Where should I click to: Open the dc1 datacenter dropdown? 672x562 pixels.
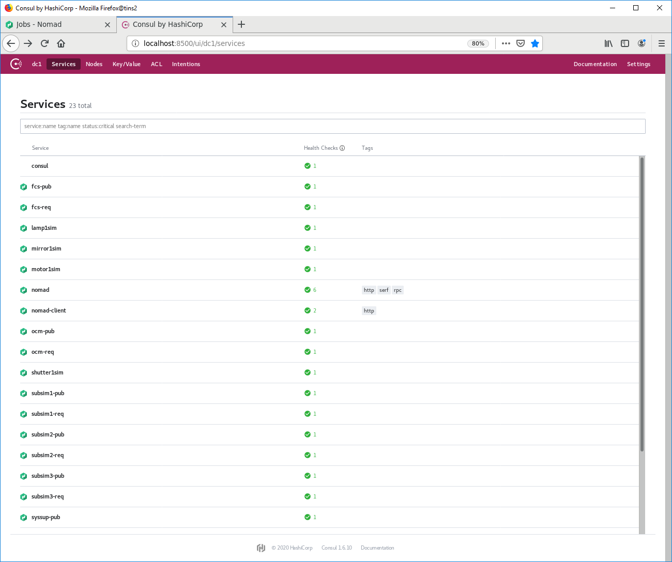coord(37,64)
